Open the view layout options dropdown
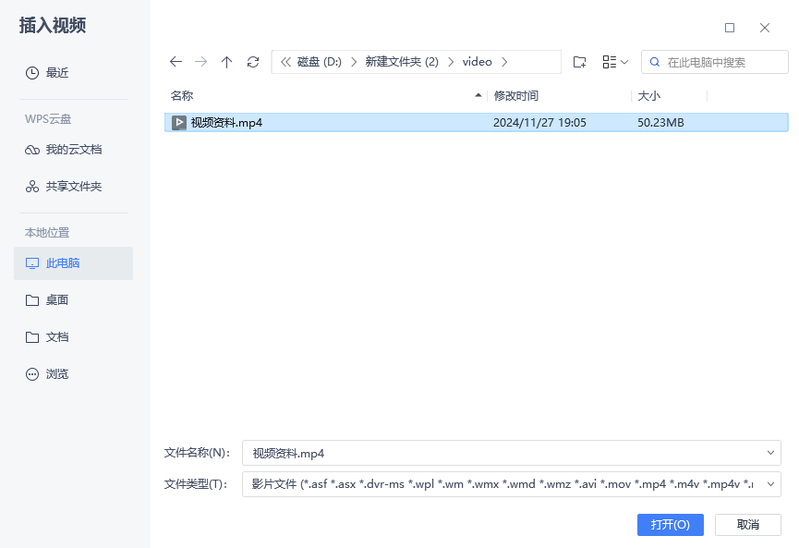Image resolution: width=799 pixels, height=548 pixels. tap(612, 61)
